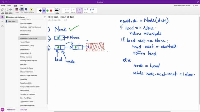The width and height of the screenshot is (200, 112).
Task: Open the View ribbon tab
Action: pos(21,6)
